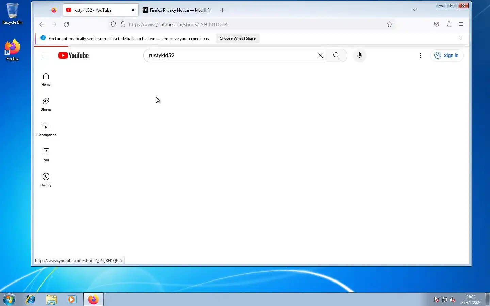Screen dimensions: 490x306
Task: Open the Firefox View pinned tab
Action: (54, 10)
